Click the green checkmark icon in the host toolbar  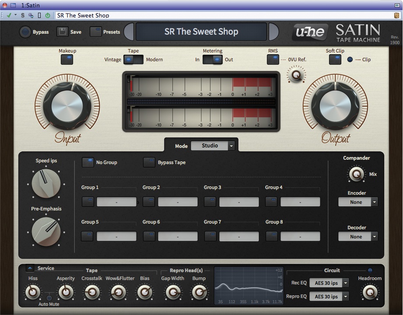10,14
